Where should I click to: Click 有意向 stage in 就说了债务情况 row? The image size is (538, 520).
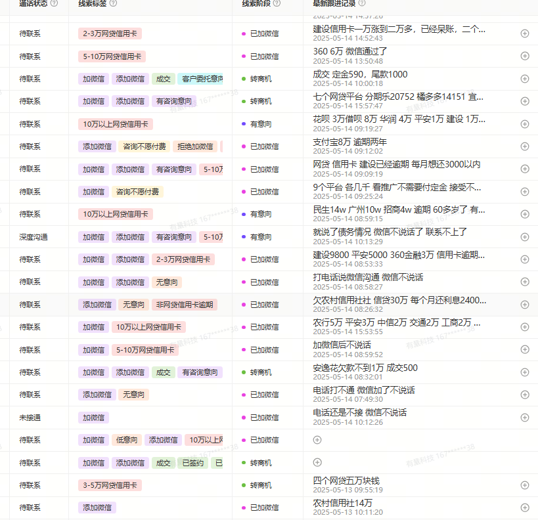tap(261, 237)
